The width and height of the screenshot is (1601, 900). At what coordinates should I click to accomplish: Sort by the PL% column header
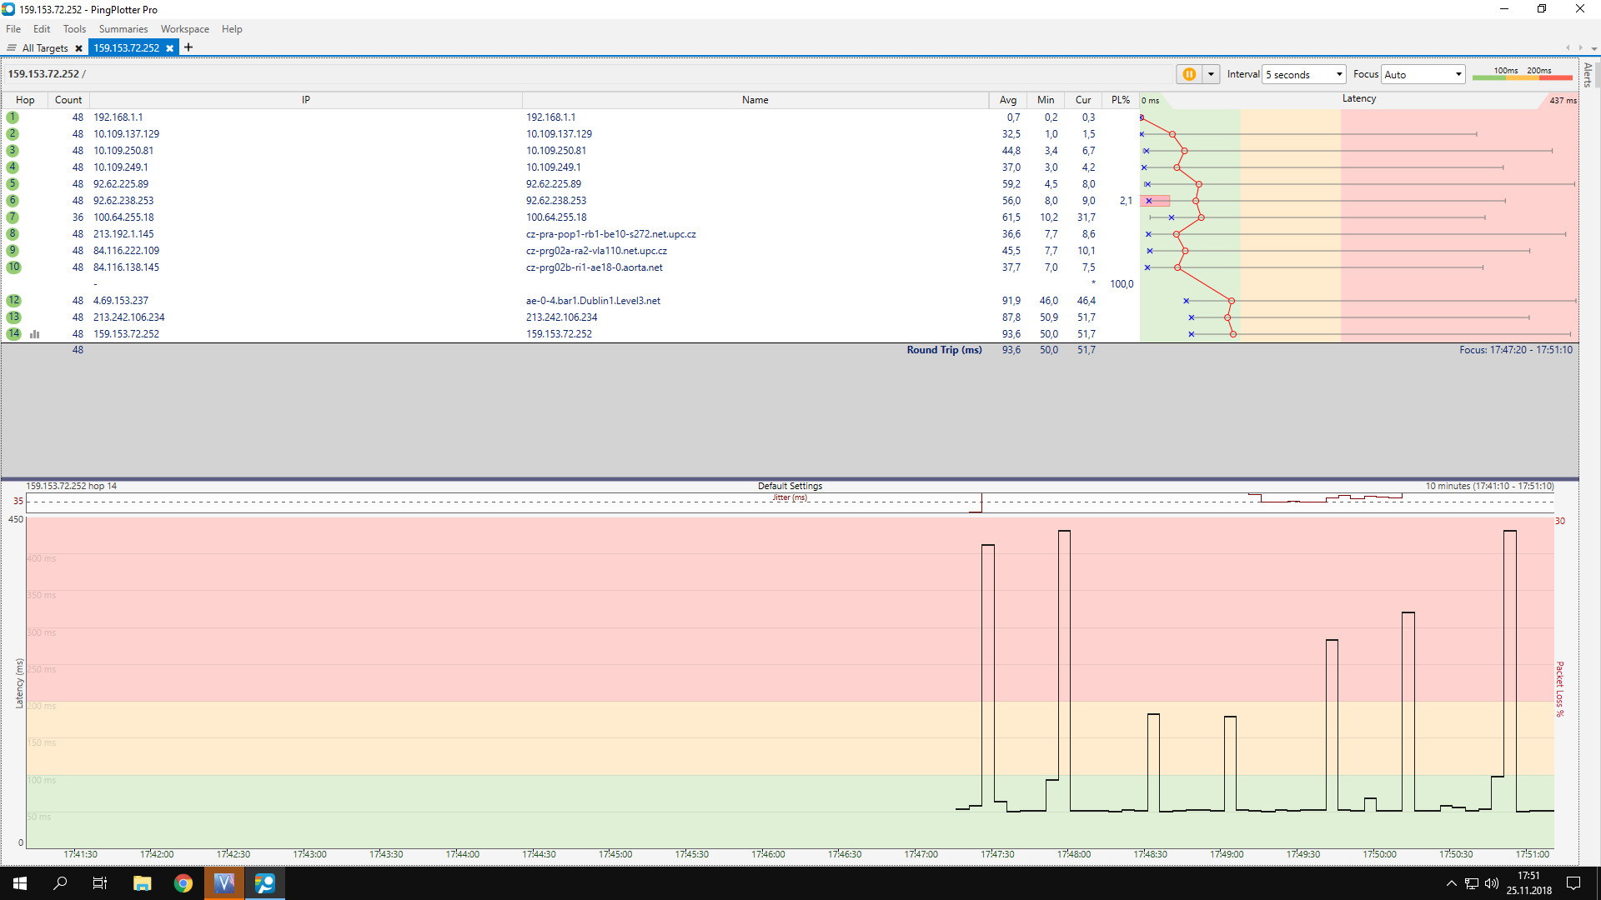click(1120, 100)
